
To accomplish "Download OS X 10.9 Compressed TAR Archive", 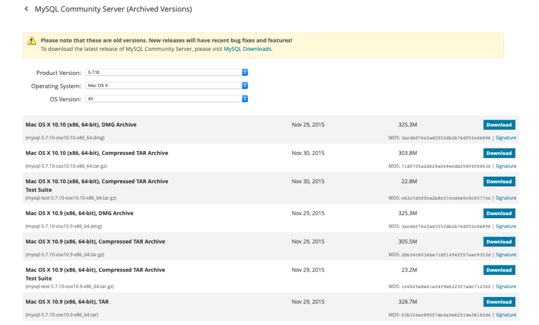I will (499, 242).
